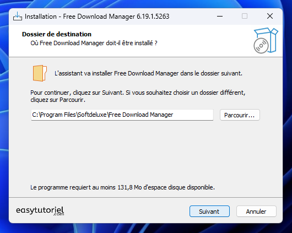Open the Parcourir folder browser
292x233 pixels.
coord(240,115)
